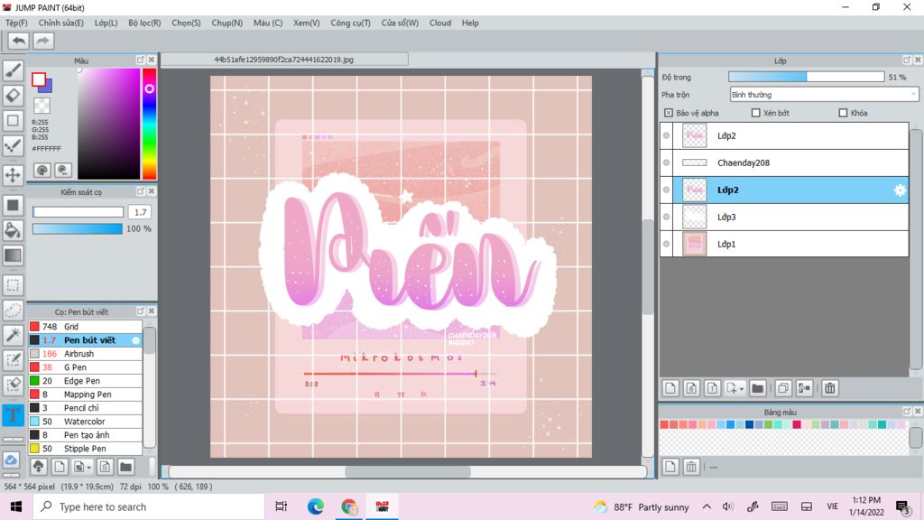Screen dimensions: 924x520
Task: Duplicate the selected layer
Action: click(783, 388)
